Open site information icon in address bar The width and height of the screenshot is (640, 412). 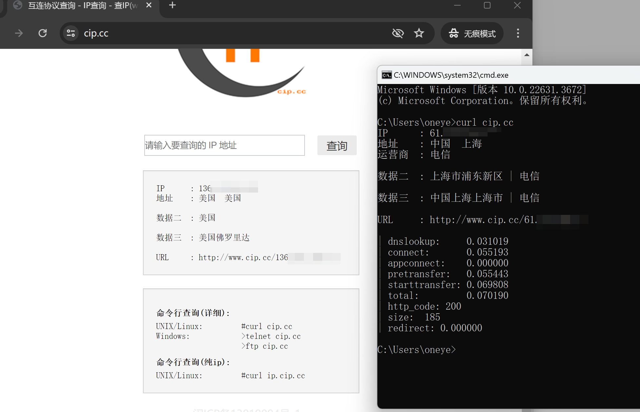click(x=71, y=33)
